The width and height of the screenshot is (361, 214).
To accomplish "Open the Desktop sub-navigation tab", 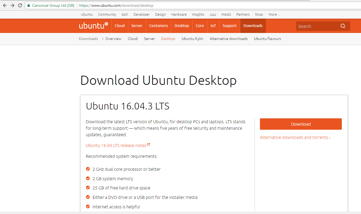I will point(168,39).
